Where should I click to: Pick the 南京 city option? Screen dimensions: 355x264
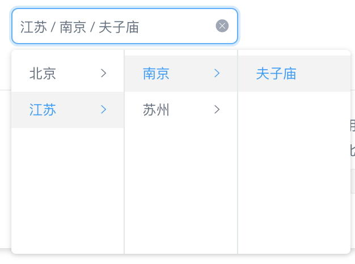pyautogui.click(x=157, y=73)
